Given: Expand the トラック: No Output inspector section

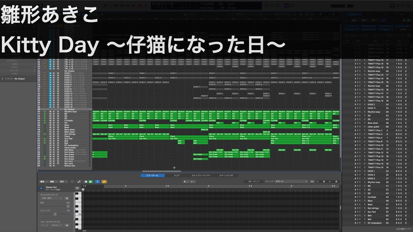Looking at the screenshot, I should click(3, 79).
